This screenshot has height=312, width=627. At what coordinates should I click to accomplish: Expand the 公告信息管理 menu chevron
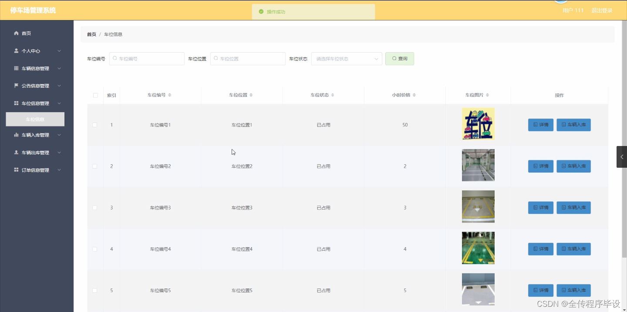tap(59, 86)
